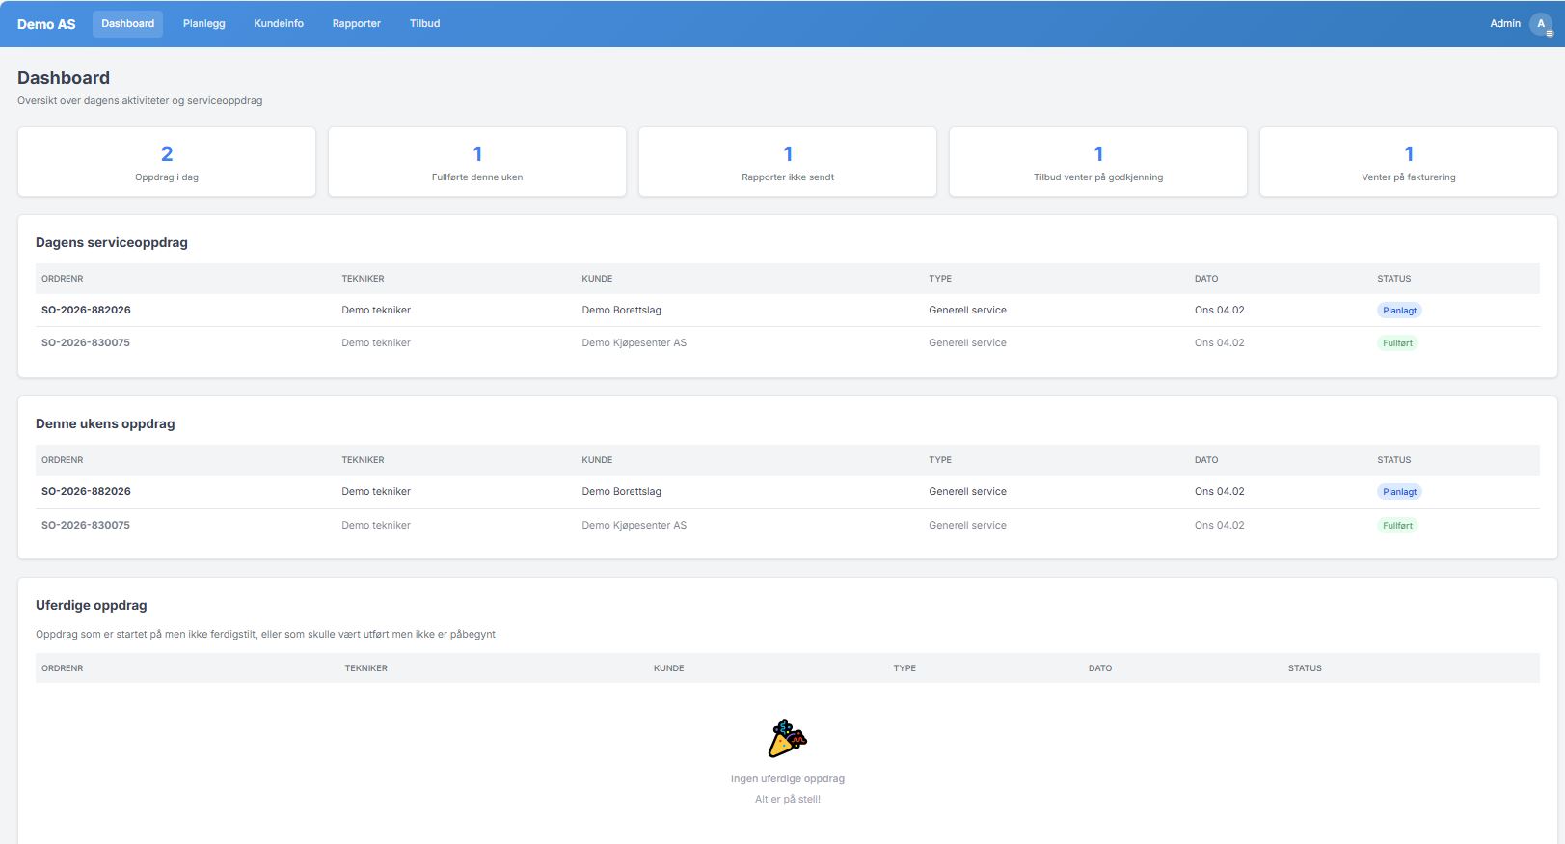Click KUNDE header in Dagens serviceoppdrag table
Image resolution: width=1565 pixels, height=844 pixels.
click(597, 279)
